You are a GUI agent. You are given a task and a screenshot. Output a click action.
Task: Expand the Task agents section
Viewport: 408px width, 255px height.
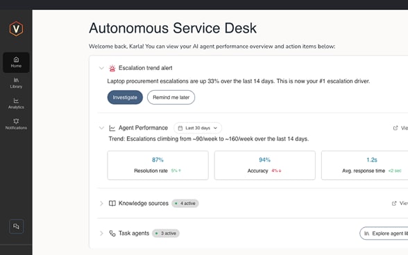pos(101,234)
